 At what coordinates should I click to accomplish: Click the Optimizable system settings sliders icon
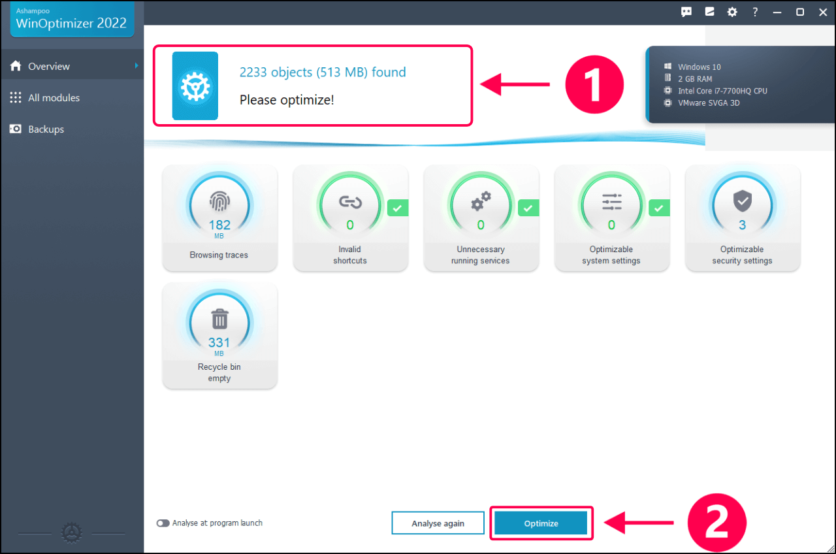(x=611, y=203)
